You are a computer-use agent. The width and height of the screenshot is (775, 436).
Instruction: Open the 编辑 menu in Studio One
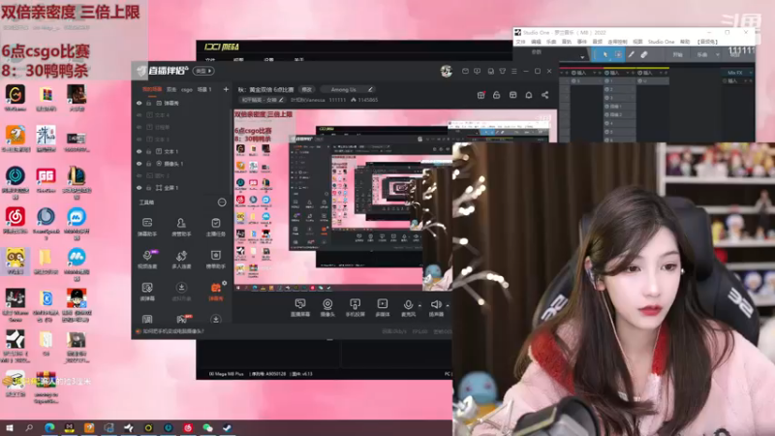(x=536, y=42)
